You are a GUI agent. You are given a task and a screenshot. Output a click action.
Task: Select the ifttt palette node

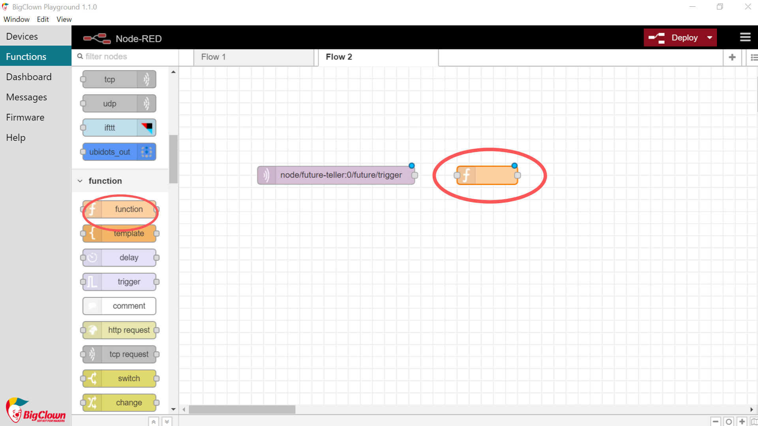click(x=119, y=127)
